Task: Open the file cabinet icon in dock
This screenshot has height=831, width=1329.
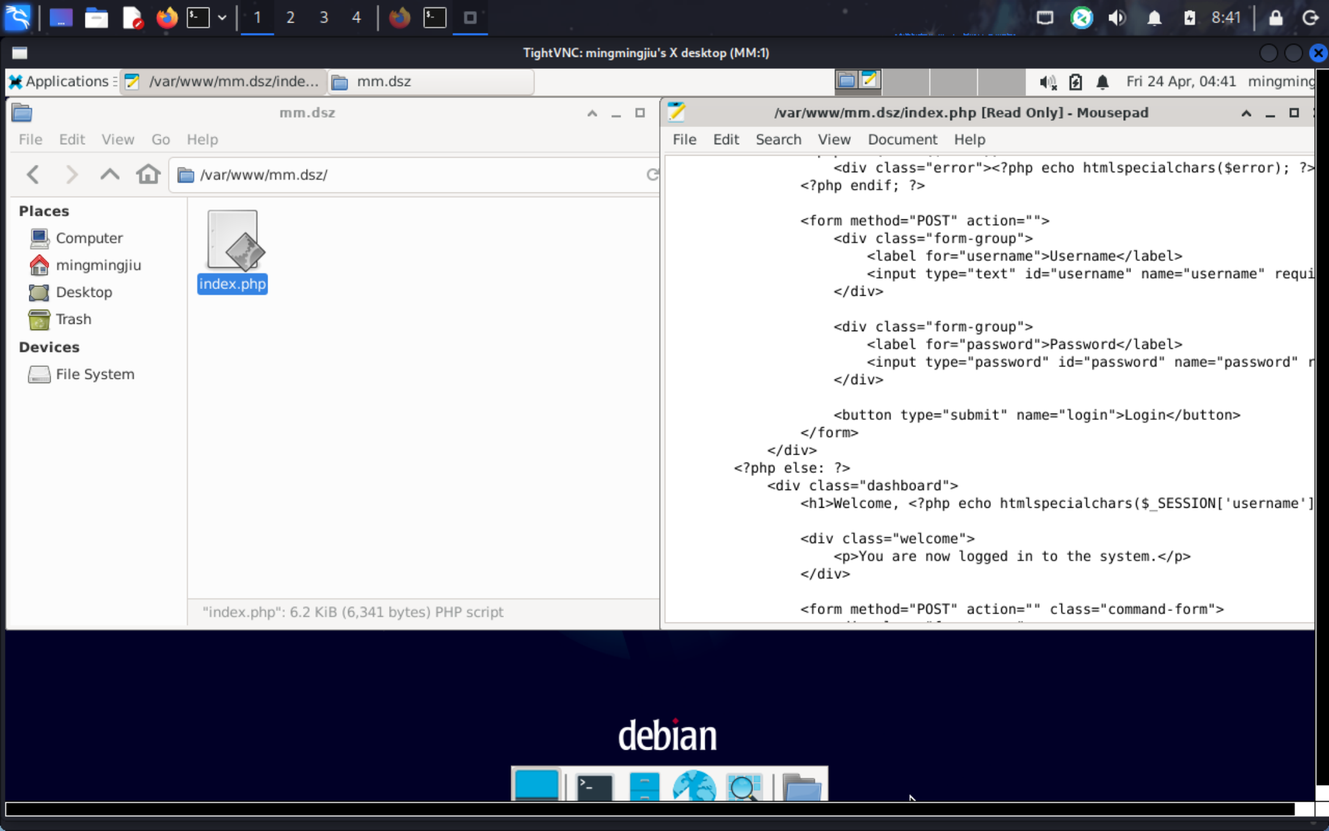Action: [x=644, y=786]
